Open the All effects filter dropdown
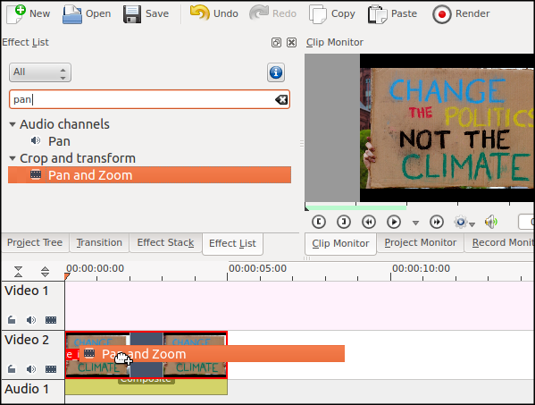Screen dimensions: 535x405 point(40,72)
